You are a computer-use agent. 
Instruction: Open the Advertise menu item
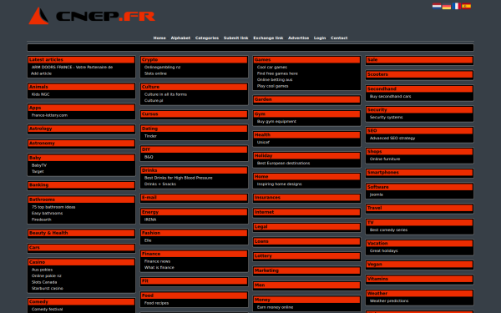point(298,38)
